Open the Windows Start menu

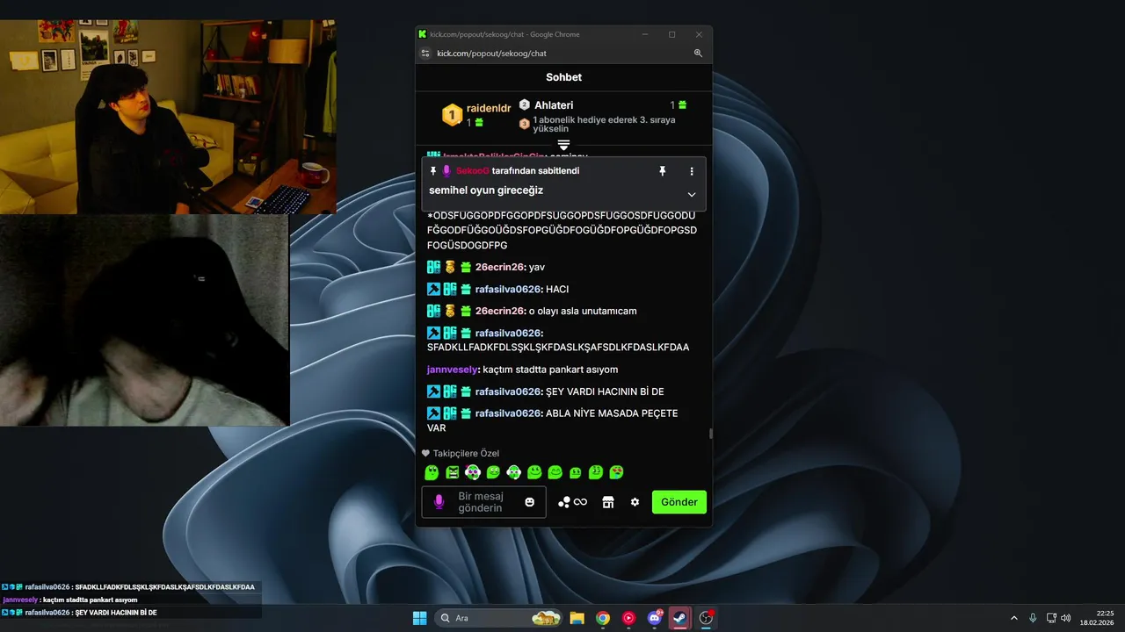pyautogui.click(x=420, y=618)
